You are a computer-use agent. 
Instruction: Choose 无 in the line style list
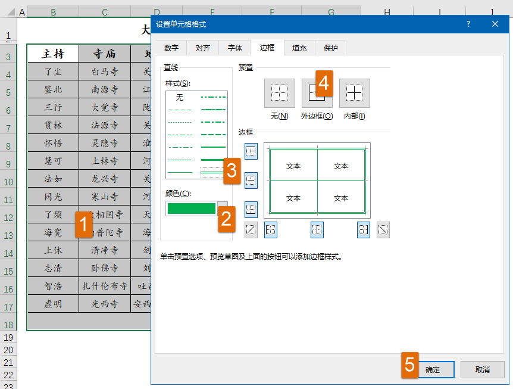180,97
